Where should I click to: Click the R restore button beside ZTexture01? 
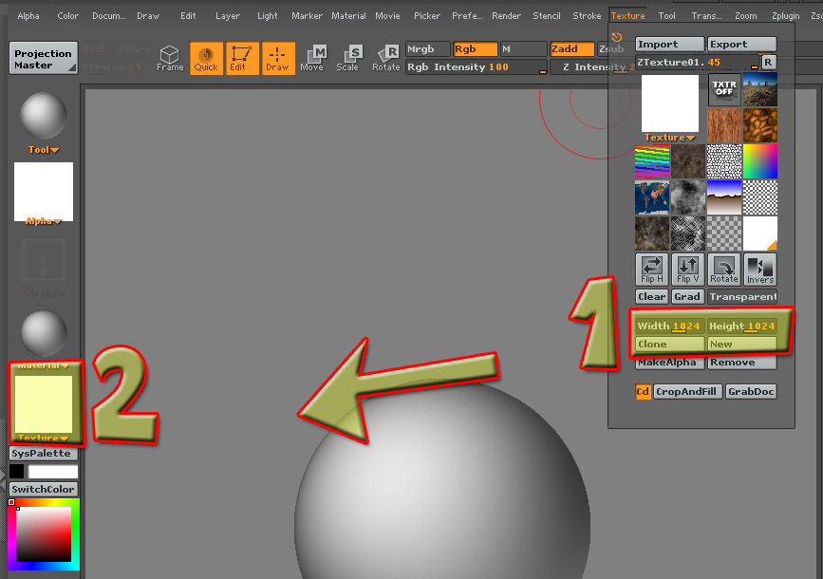(x=768, y=63)
